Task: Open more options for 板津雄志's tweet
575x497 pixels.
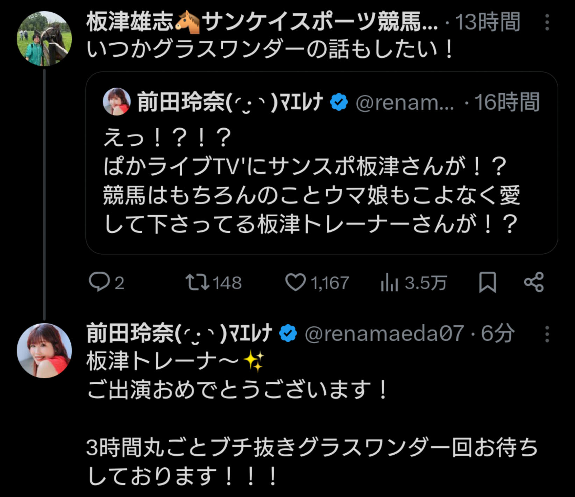Action: 547,22
